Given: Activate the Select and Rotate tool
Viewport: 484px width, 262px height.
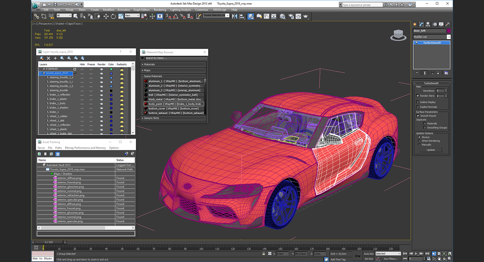Looking at the screenshot, I should click(x=113, y=16).
